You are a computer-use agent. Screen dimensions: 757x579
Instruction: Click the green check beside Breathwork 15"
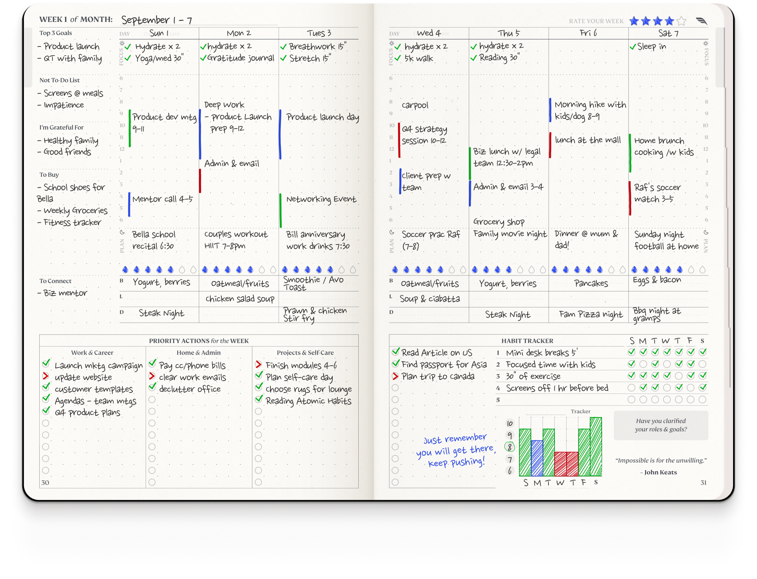point(283,47)
